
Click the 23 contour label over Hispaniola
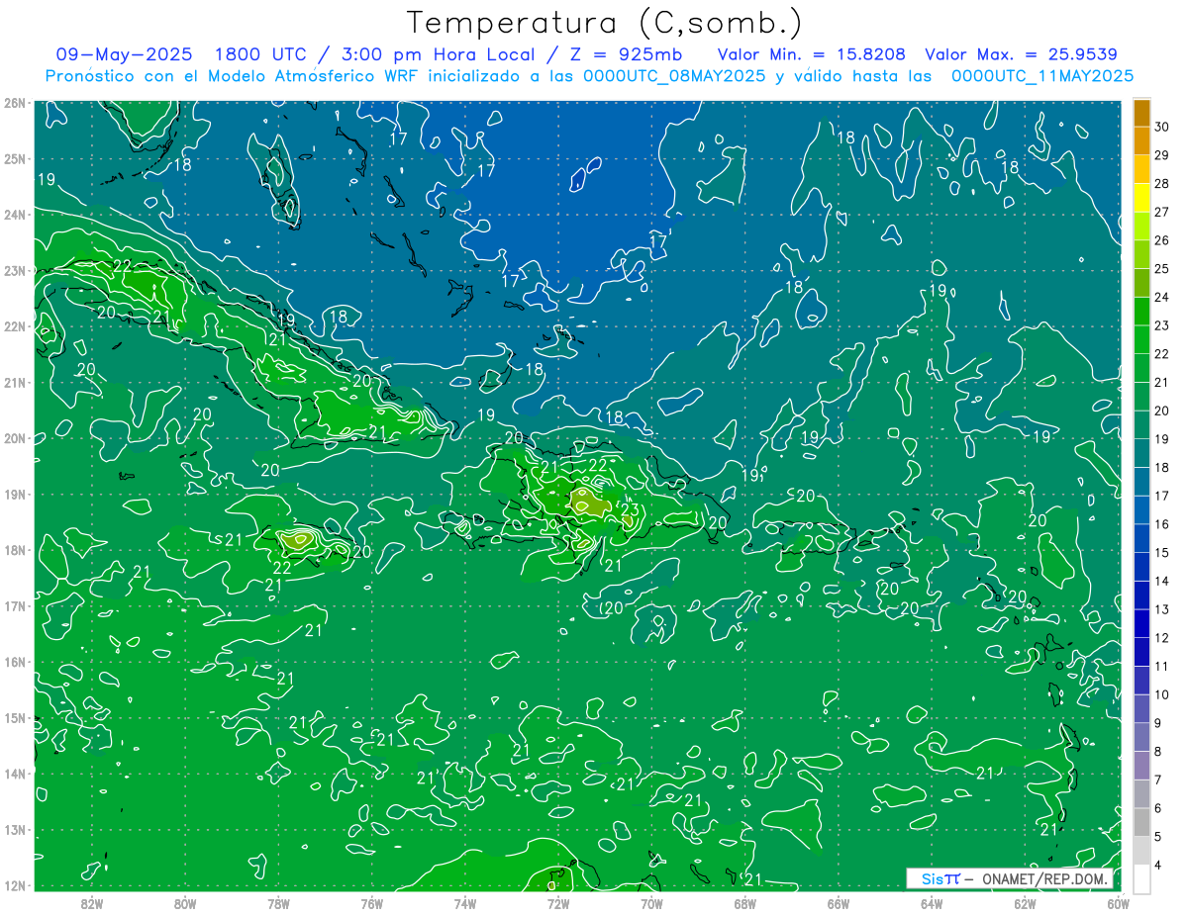630,510
